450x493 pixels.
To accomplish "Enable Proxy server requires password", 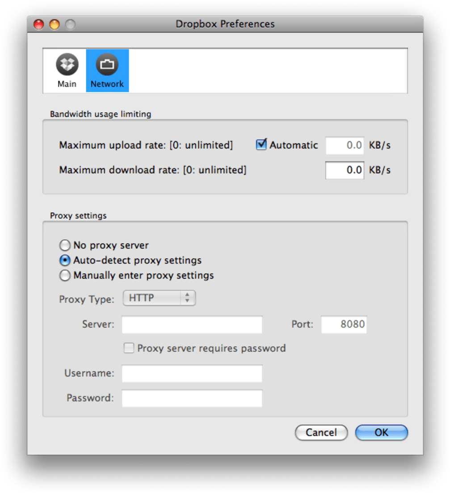I will 128,348.
